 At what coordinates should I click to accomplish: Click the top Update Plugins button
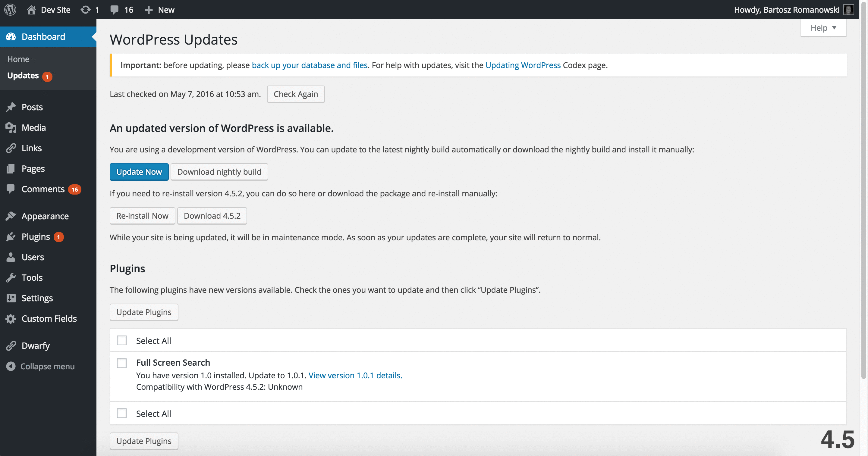coord(144,312)
